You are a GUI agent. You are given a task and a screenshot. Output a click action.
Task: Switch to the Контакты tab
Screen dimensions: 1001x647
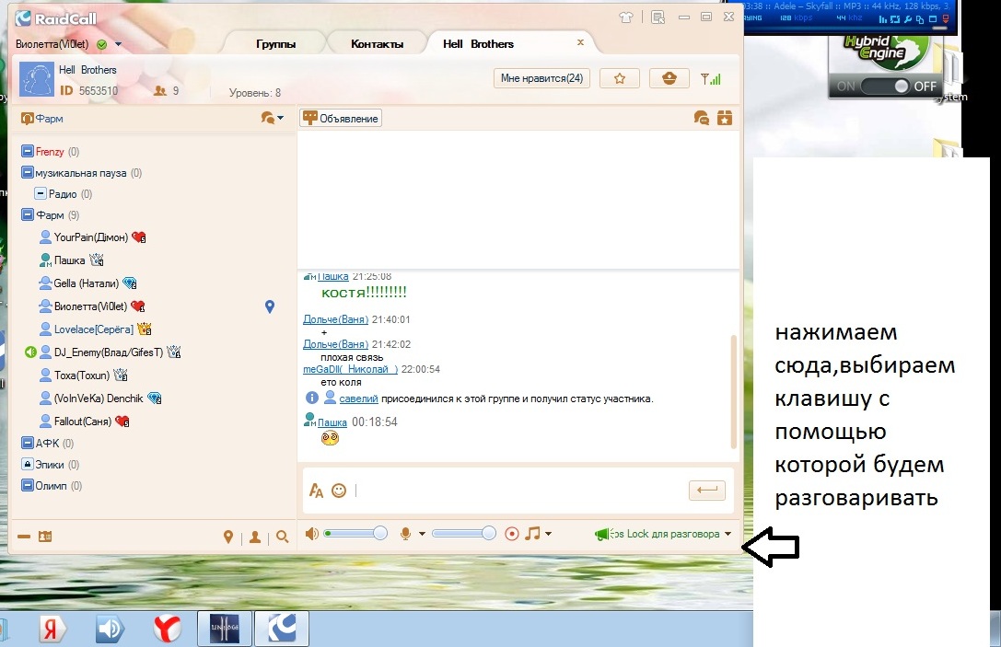(377, 44)
